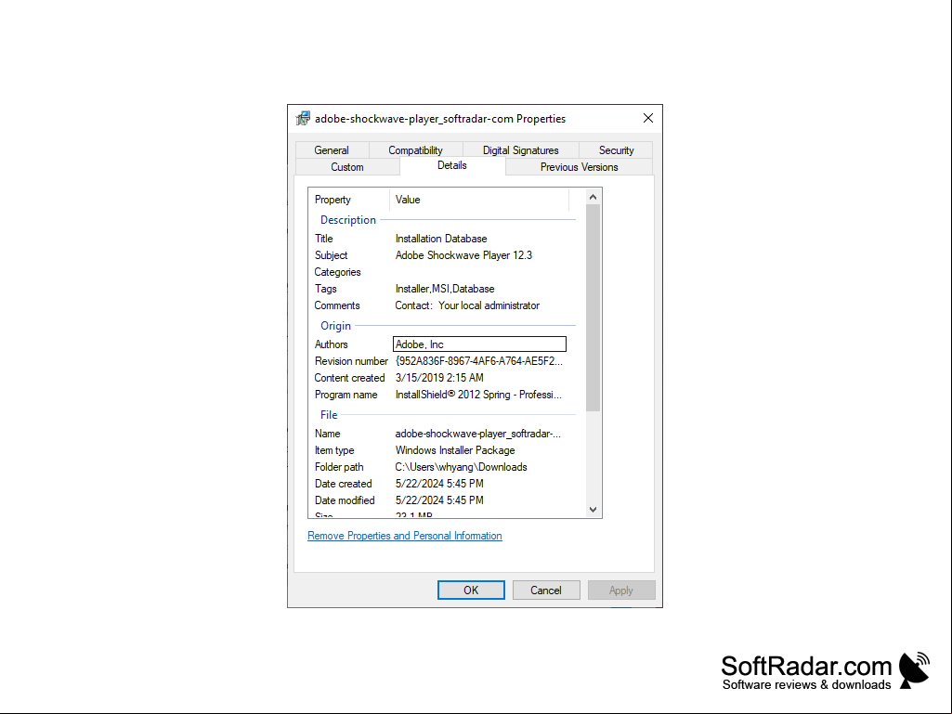Open the Compatibility tab
The width and height of the screenshot is (952, 714).
415,150
